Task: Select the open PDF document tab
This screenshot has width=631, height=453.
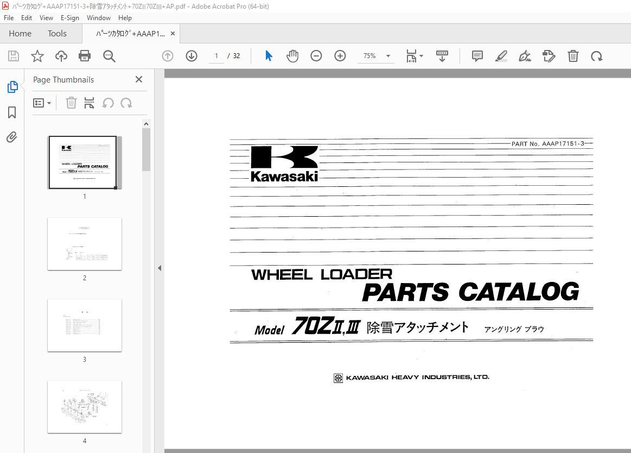Action: 130,34
